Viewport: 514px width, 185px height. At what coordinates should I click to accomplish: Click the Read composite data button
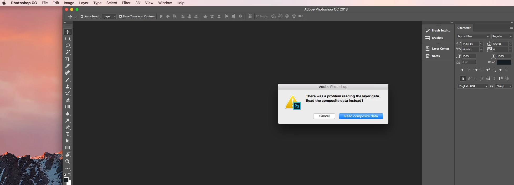pyautogui.click(x=361, y=116)
